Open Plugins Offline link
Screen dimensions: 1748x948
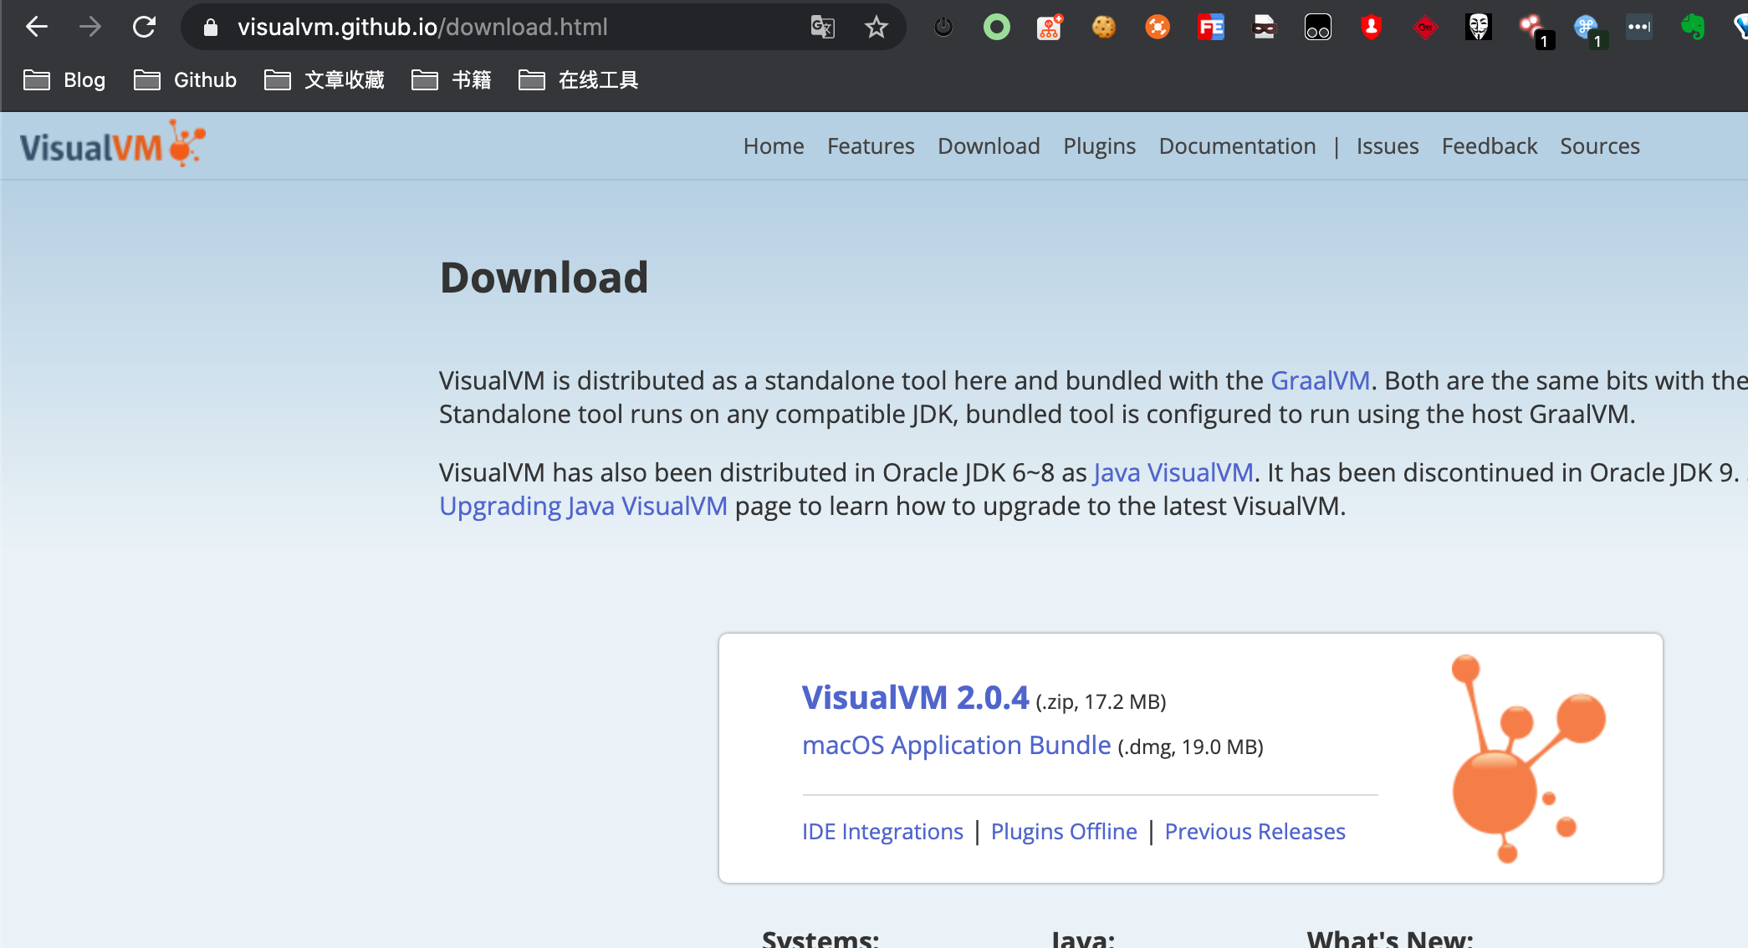click(x=1064, y=831)
